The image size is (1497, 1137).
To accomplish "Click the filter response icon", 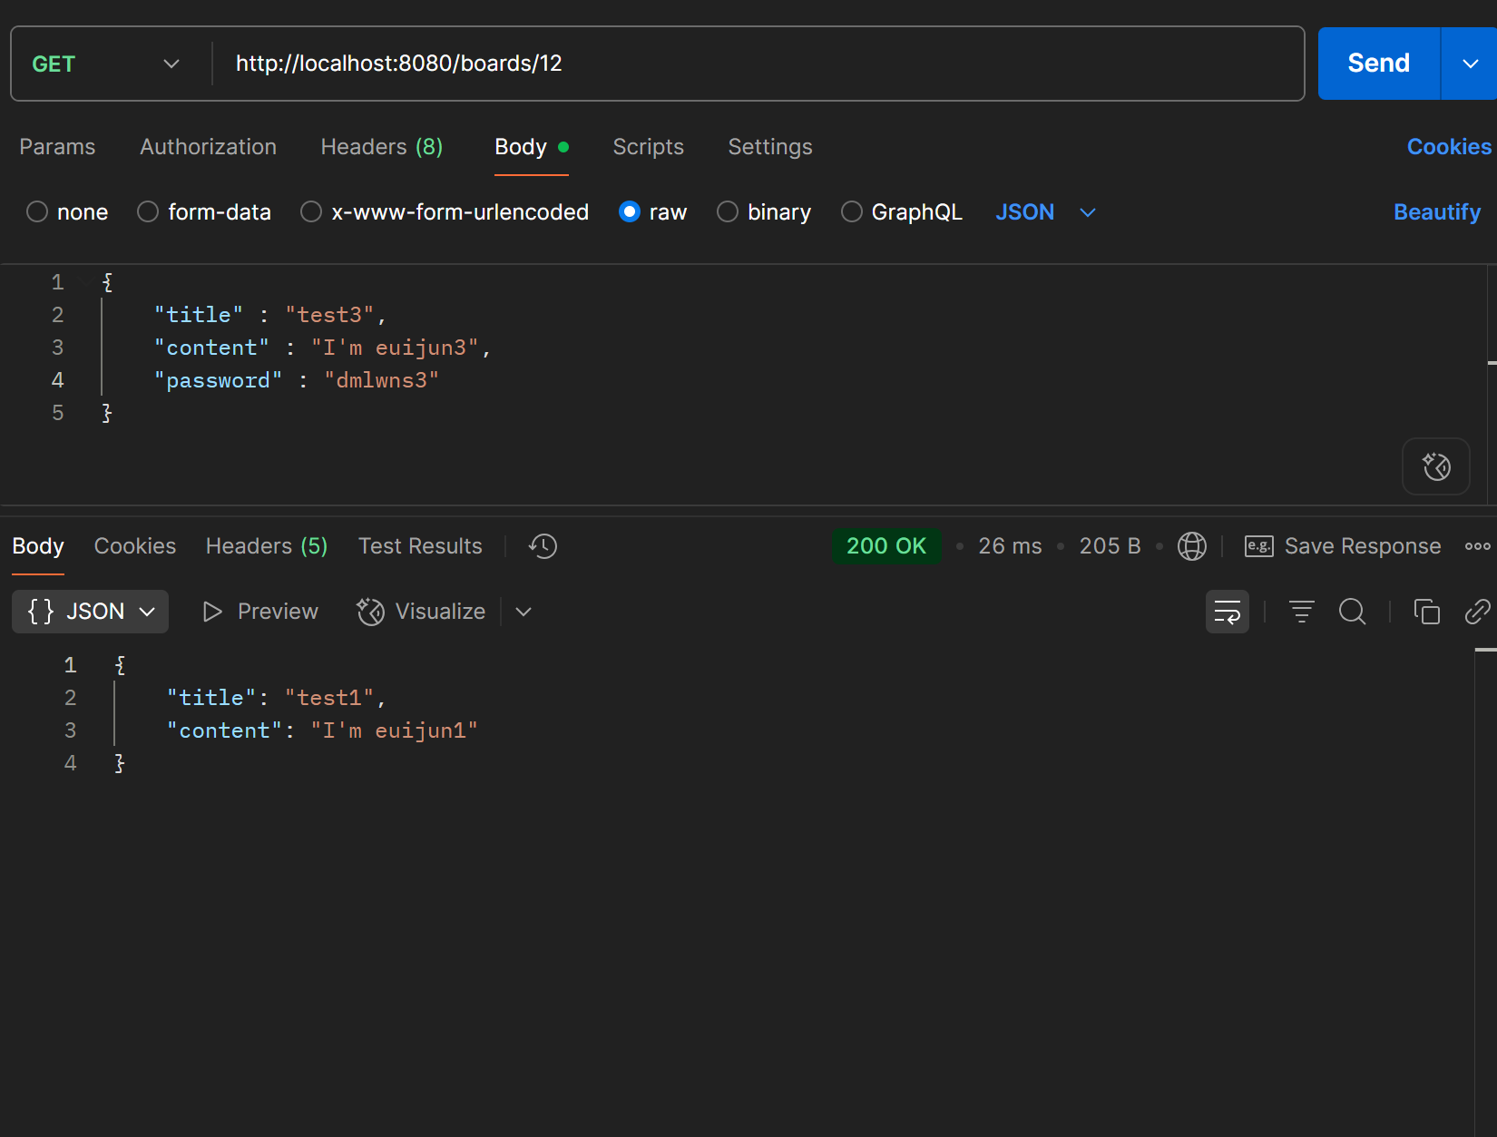I will tap(1302, 612).
